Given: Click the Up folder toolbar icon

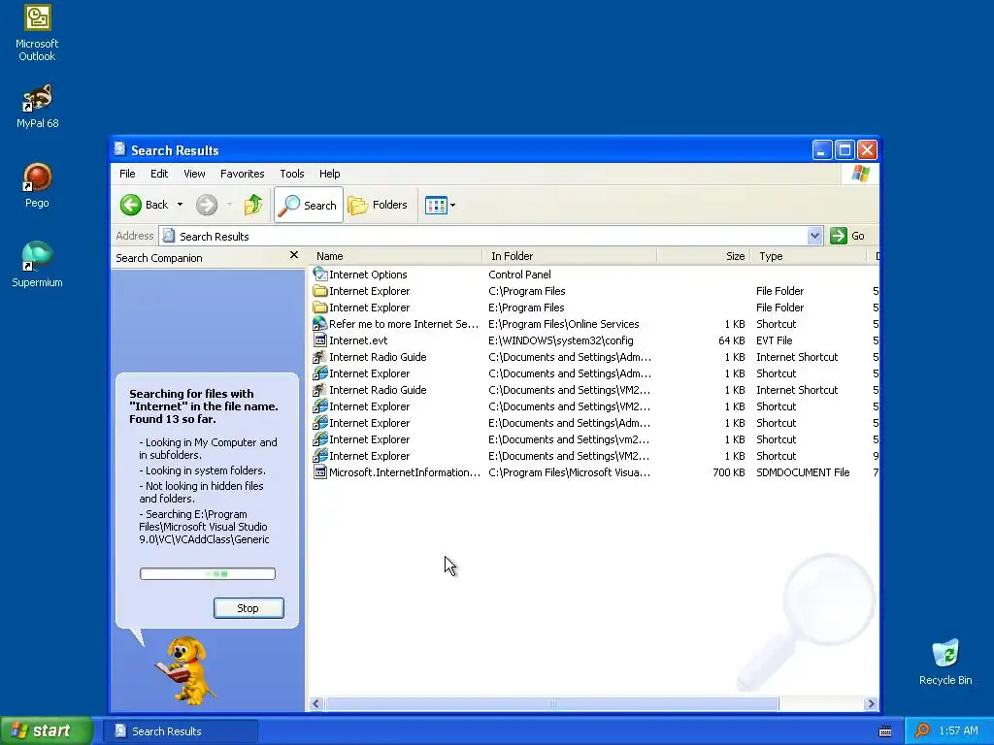Looking at the screenshot, I should point(253,205).
